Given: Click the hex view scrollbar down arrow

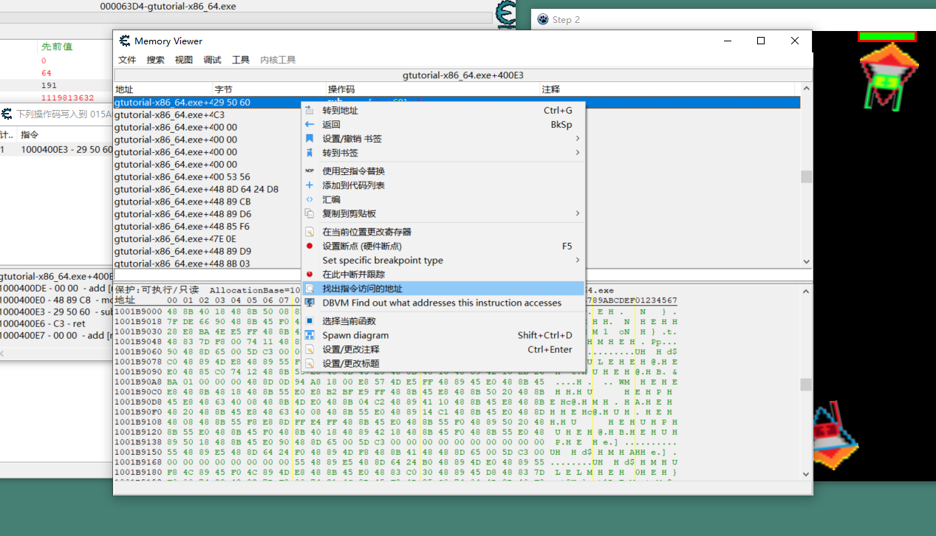Looking at the screenshot, I should [805, 474].
